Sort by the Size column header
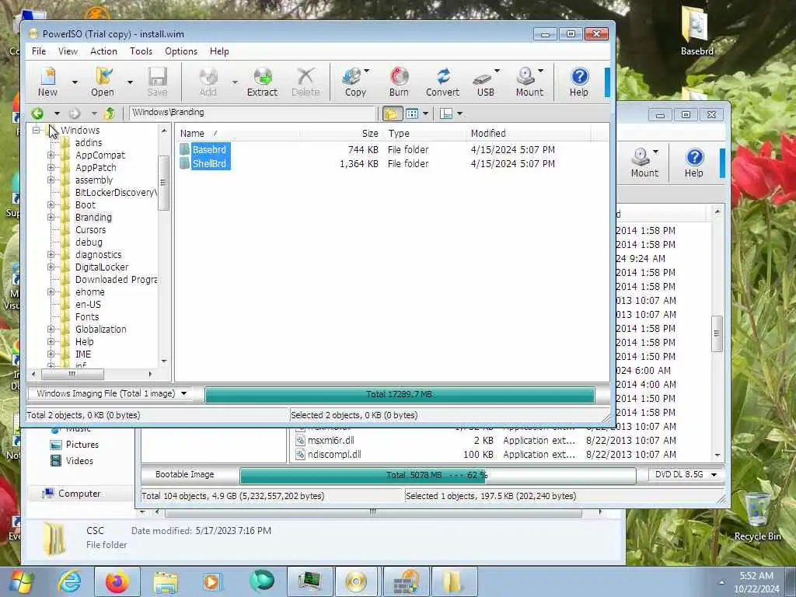The width and height of the screenshot is (796, 597). [343, 134]
